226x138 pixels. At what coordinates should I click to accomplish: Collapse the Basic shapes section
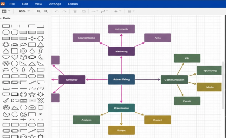(7, 18)
